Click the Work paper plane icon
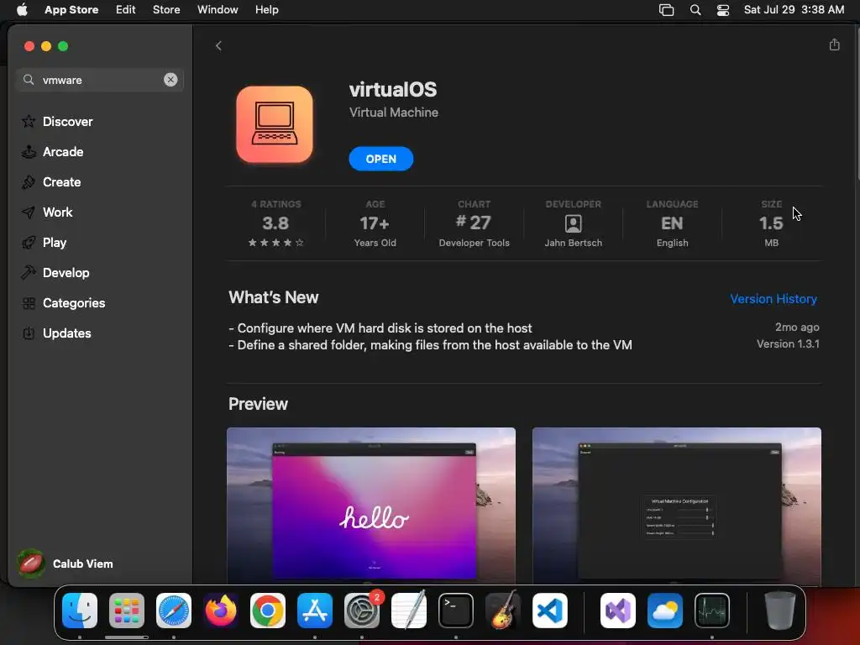 (29, 212)
